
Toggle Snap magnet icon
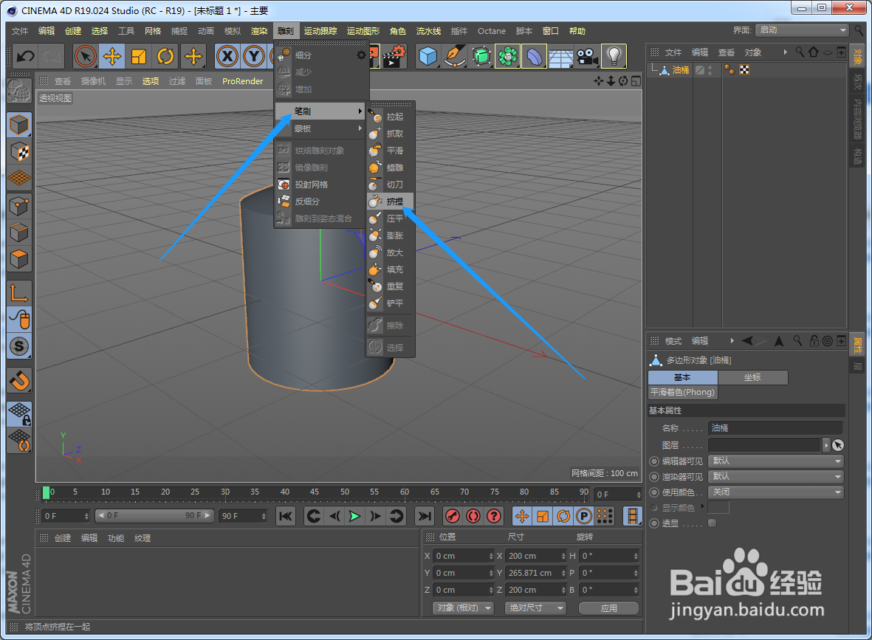(19, 381)
